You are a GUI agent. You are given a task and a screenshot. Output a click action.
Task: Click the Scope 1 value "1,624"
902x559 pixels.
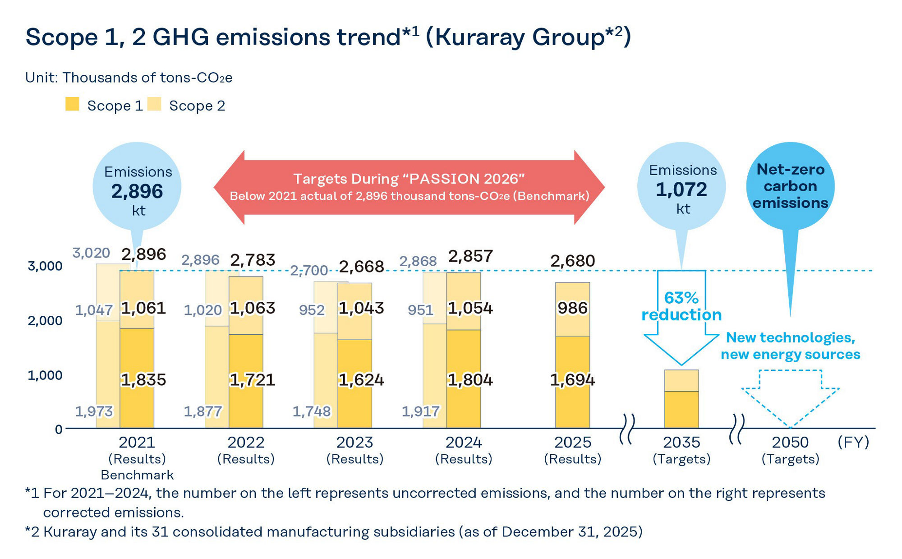click(x=362, y=380)
